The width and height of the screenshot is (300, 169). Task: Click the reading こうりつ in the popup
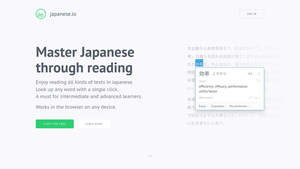[219, 74]
